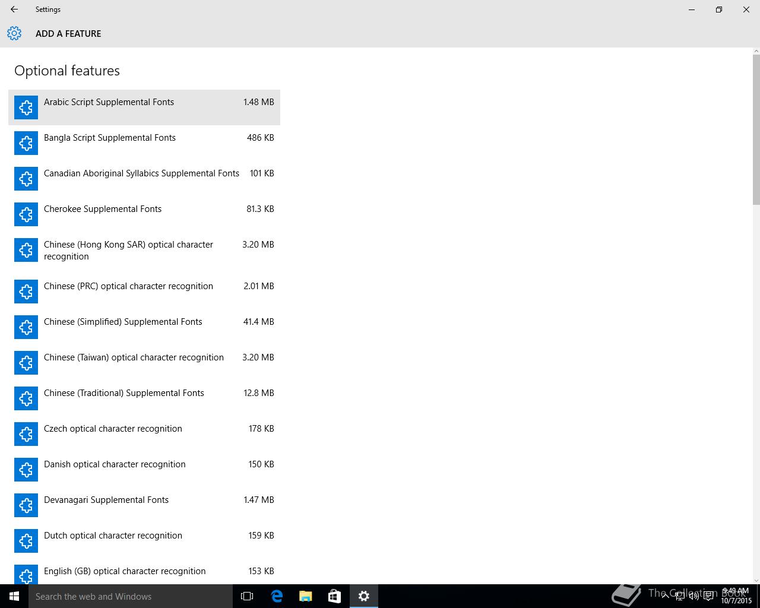The height and width of the screenshot is (608, 760).
Task: Select Chinese (Traditional) Supplemental Fonts text
Action: coord(124,393)
